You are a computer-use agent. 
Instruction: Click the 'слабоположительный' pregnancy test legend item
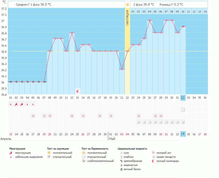[x=98, y=161]
